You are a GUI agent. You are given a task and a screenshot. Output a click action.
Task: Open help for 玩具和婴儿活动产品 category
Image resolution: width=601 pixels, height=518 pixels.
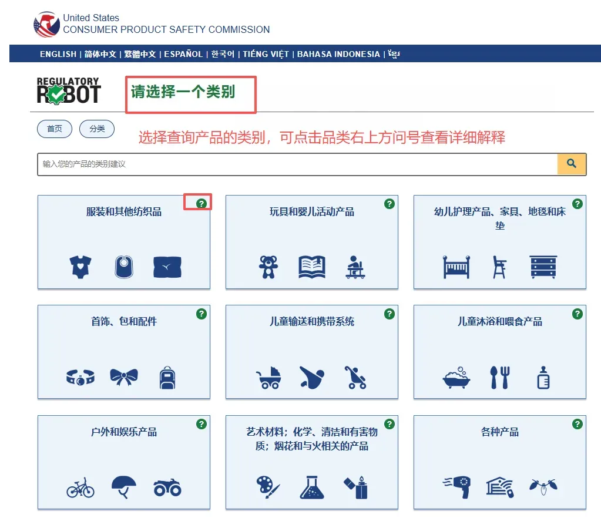point(390,203)
